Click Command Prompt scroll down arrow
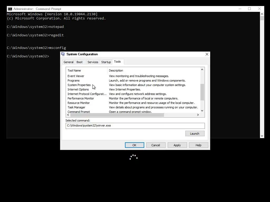This screenshot has height=202, width=270. click(x=262, y=136)
